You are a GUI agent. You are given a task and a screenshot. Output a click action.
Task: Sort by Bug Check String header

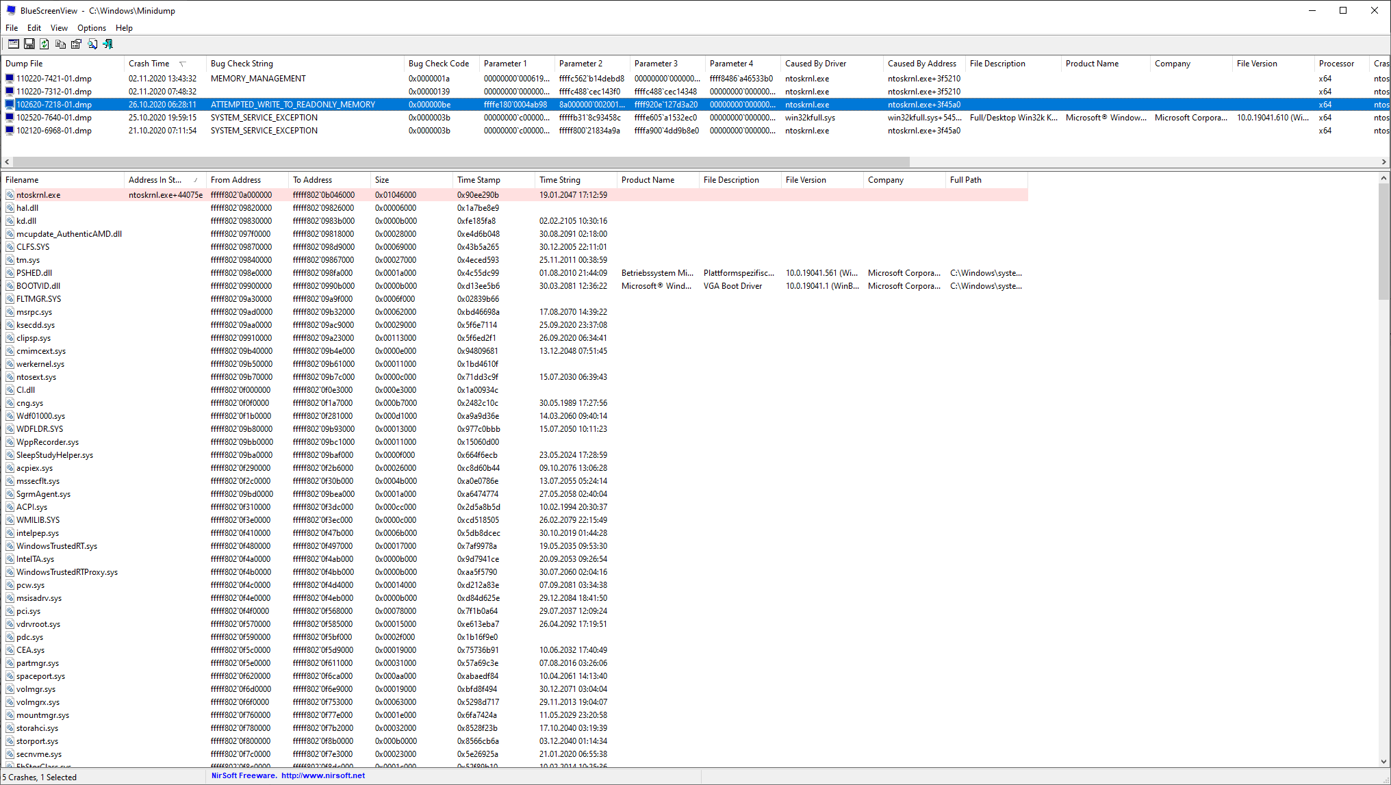click(x=242, y=64)
